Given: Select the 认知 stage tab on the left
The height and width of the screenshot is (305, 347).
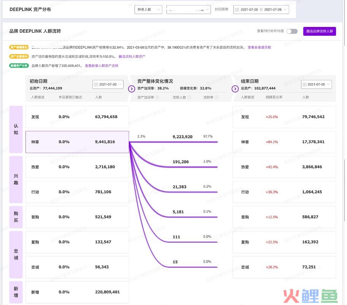Looking at the screenshot, I should point(16,130).
